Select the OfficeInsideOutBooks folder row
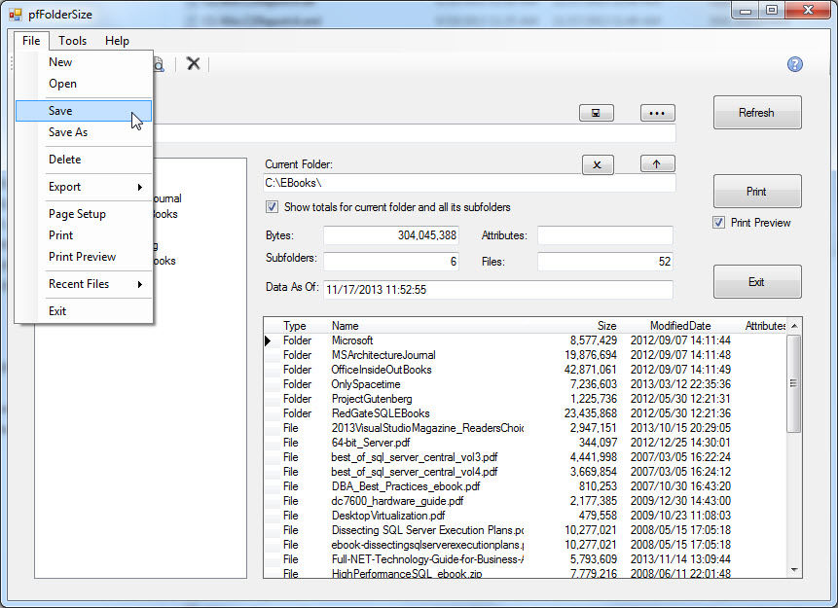The height and width of the screenshot is (608, 838). point(526,370)
